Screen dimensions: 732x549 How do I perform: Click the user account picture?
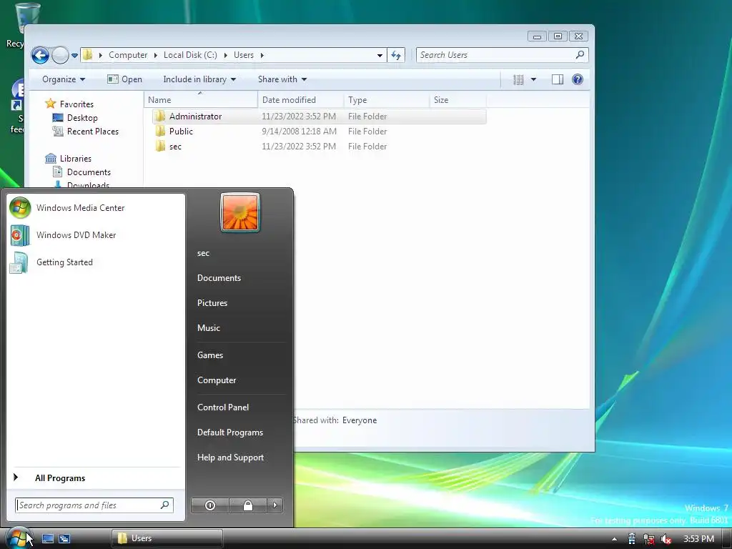pos(240,212)
